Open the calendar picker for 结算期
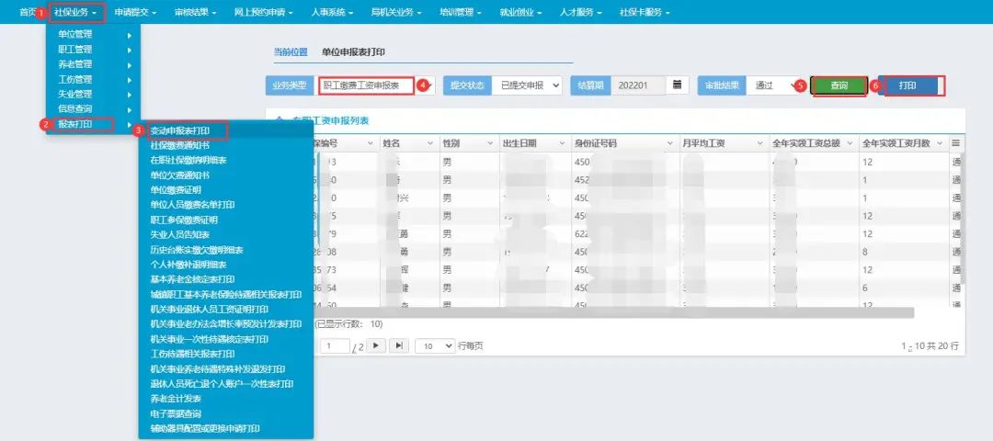This screenshot has height=441, width=993. [x=678, y=85]
